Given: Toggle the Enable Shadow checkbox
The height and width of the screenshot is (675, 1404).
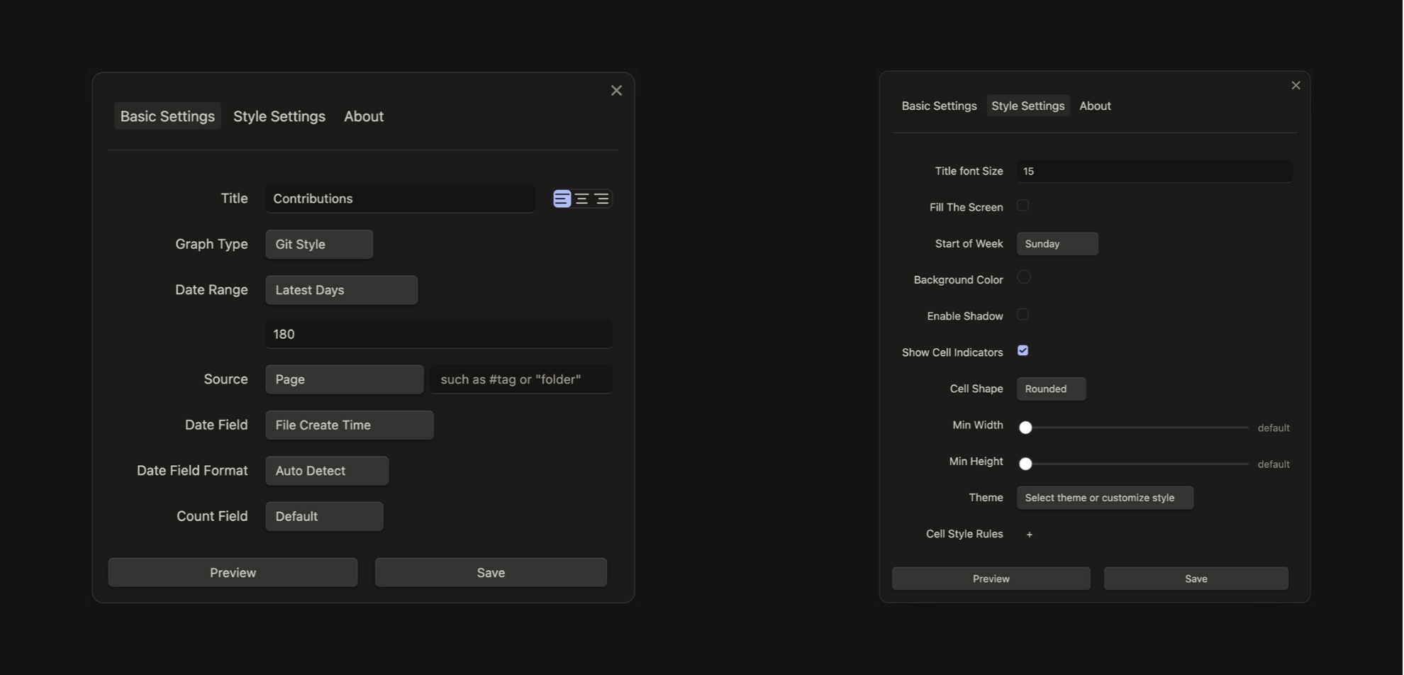Looking at the screenshot, I should click(x=1023, y=314).
